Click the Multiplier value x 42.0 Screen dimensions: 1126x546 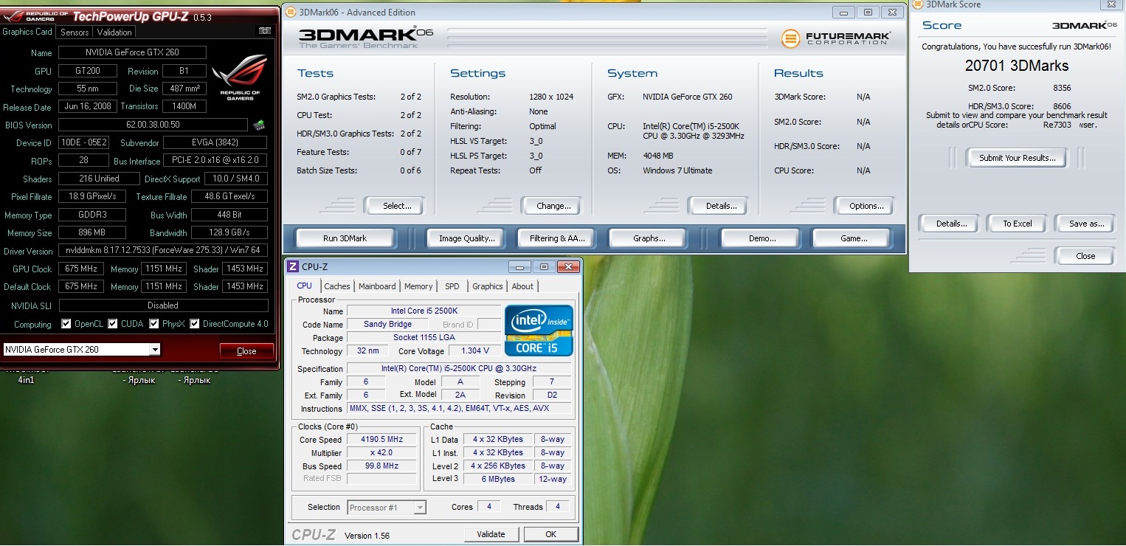tap(381, 453)
